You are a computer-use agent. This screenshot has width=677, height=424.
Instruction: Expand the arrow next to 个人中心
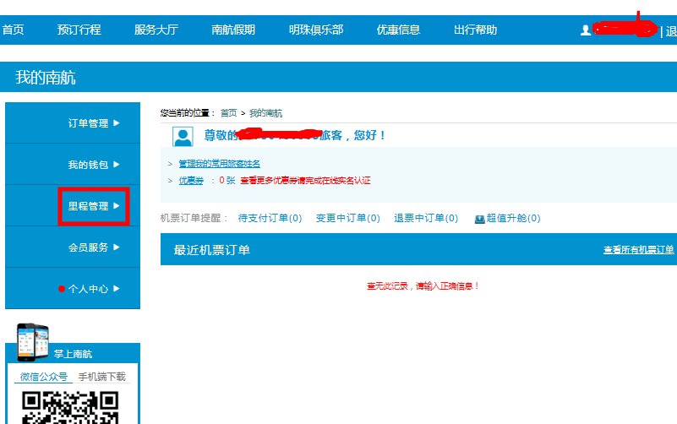tap(117, 289)
